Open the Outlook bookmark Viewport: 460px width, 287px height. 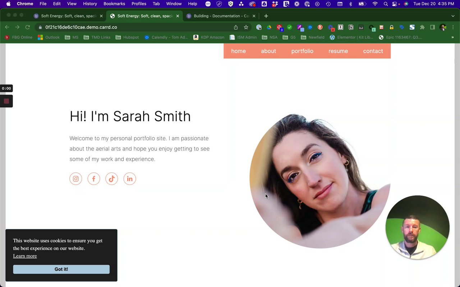[49, 37]
